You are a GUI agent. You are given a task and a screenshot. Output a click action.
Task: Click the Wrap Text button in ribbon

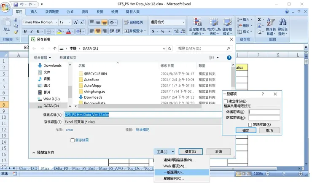click(x=133, y=22)
